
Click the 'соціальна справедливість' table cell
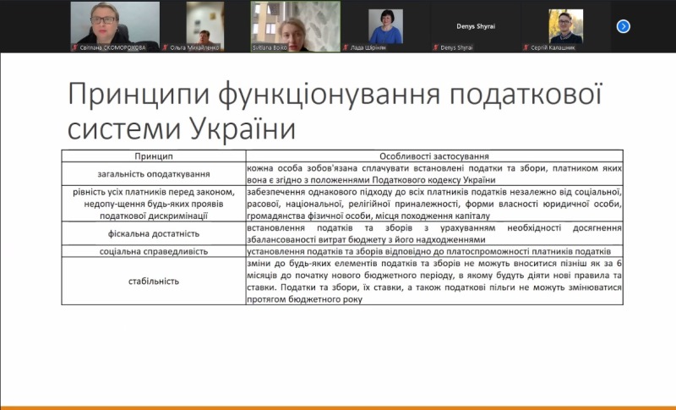pyautogui.click(x=154, y=251)
